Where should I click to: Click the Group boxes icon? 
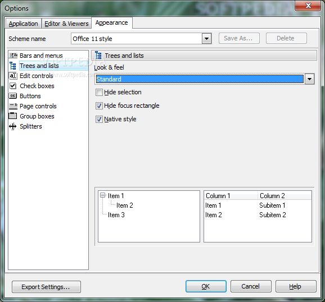tap(12, 116)
